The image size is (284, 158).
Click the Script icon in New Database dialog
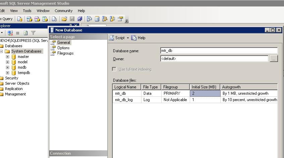coord(111,38)
